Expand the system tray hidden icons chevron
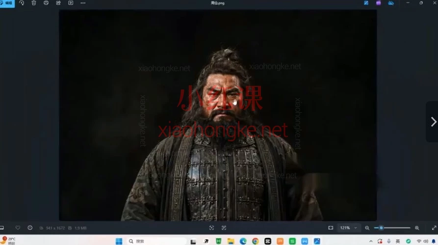The height and width of the screenshot is (245, 438). click(x=371, y=241)
